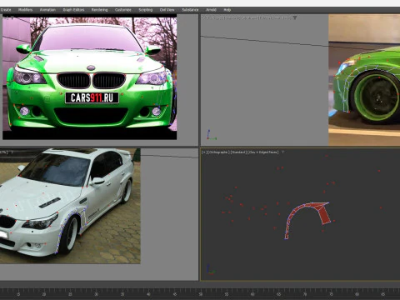
Task: Open the Substance menu
Action: (x=190, y=10)
